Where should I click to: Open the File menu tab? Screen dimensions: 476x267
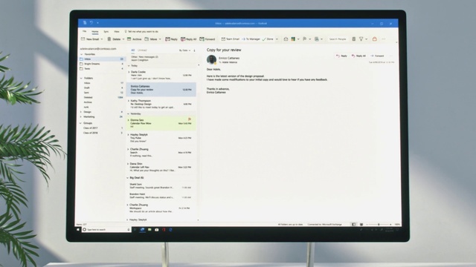coord(84,31)
